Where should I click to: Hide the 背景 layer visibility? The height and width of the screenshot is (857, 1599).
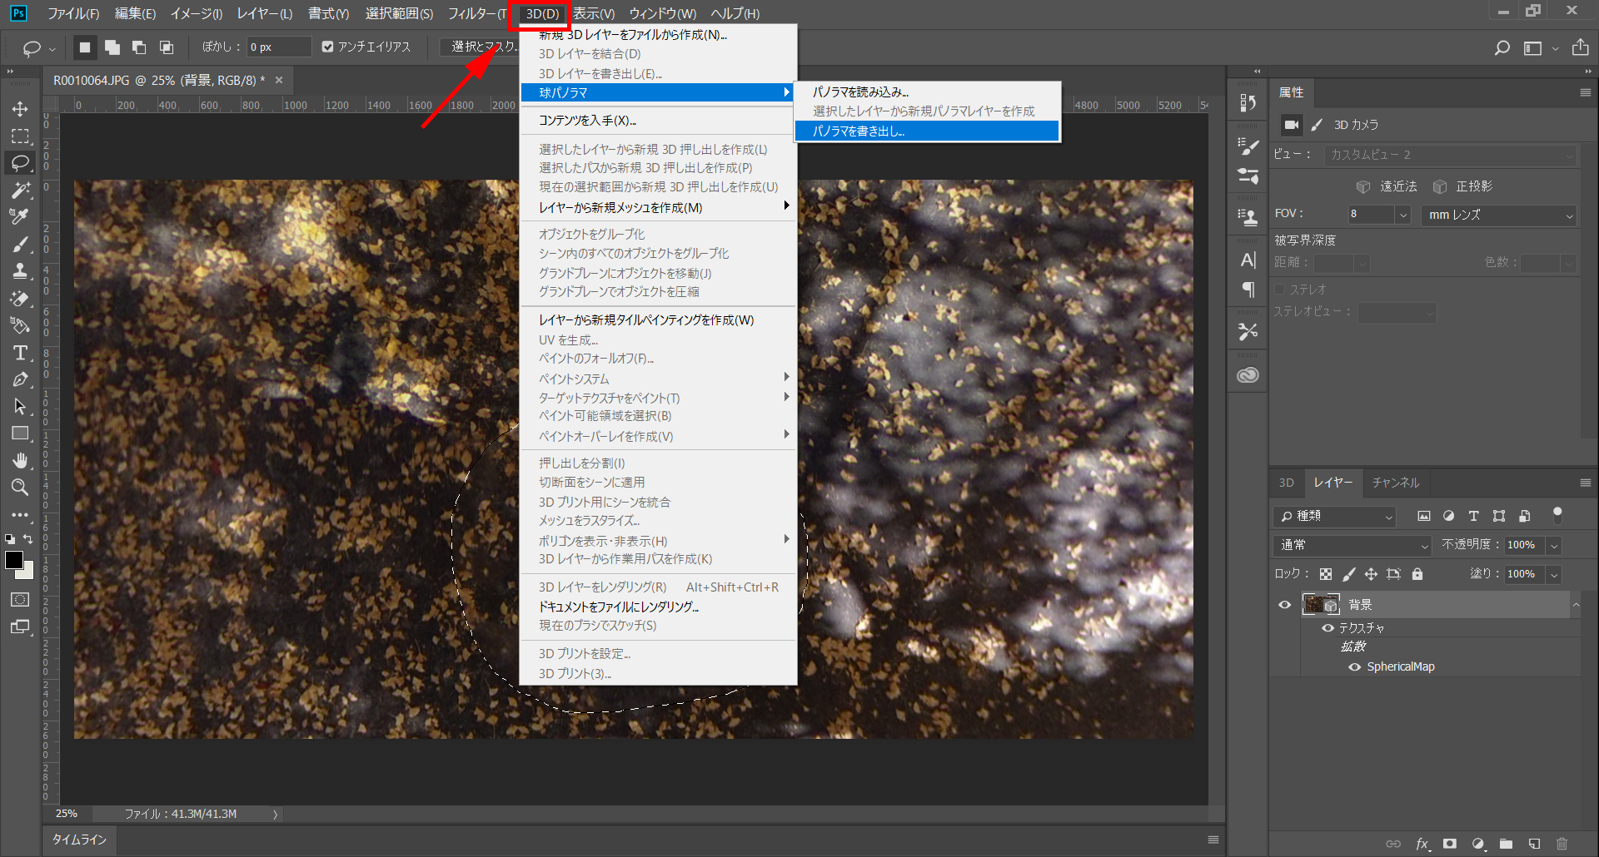[x=1285, y=604]
